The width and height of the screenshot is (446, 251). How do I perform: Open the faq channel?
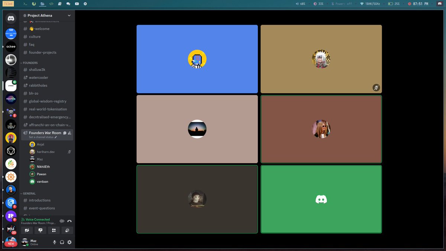pyautogui.click(x=47, y=44)
